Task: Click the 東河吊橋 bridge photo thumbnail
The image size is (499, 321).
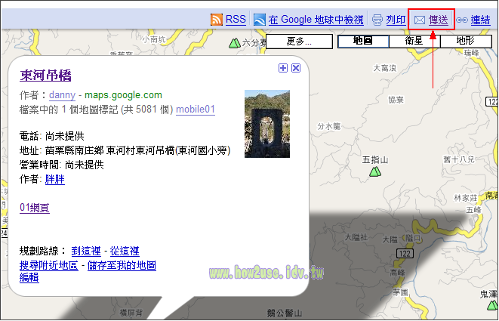Action: coord(267,125)
